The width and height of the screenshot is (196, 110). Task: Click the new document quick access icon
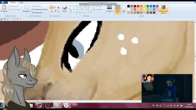pos(11,19)
